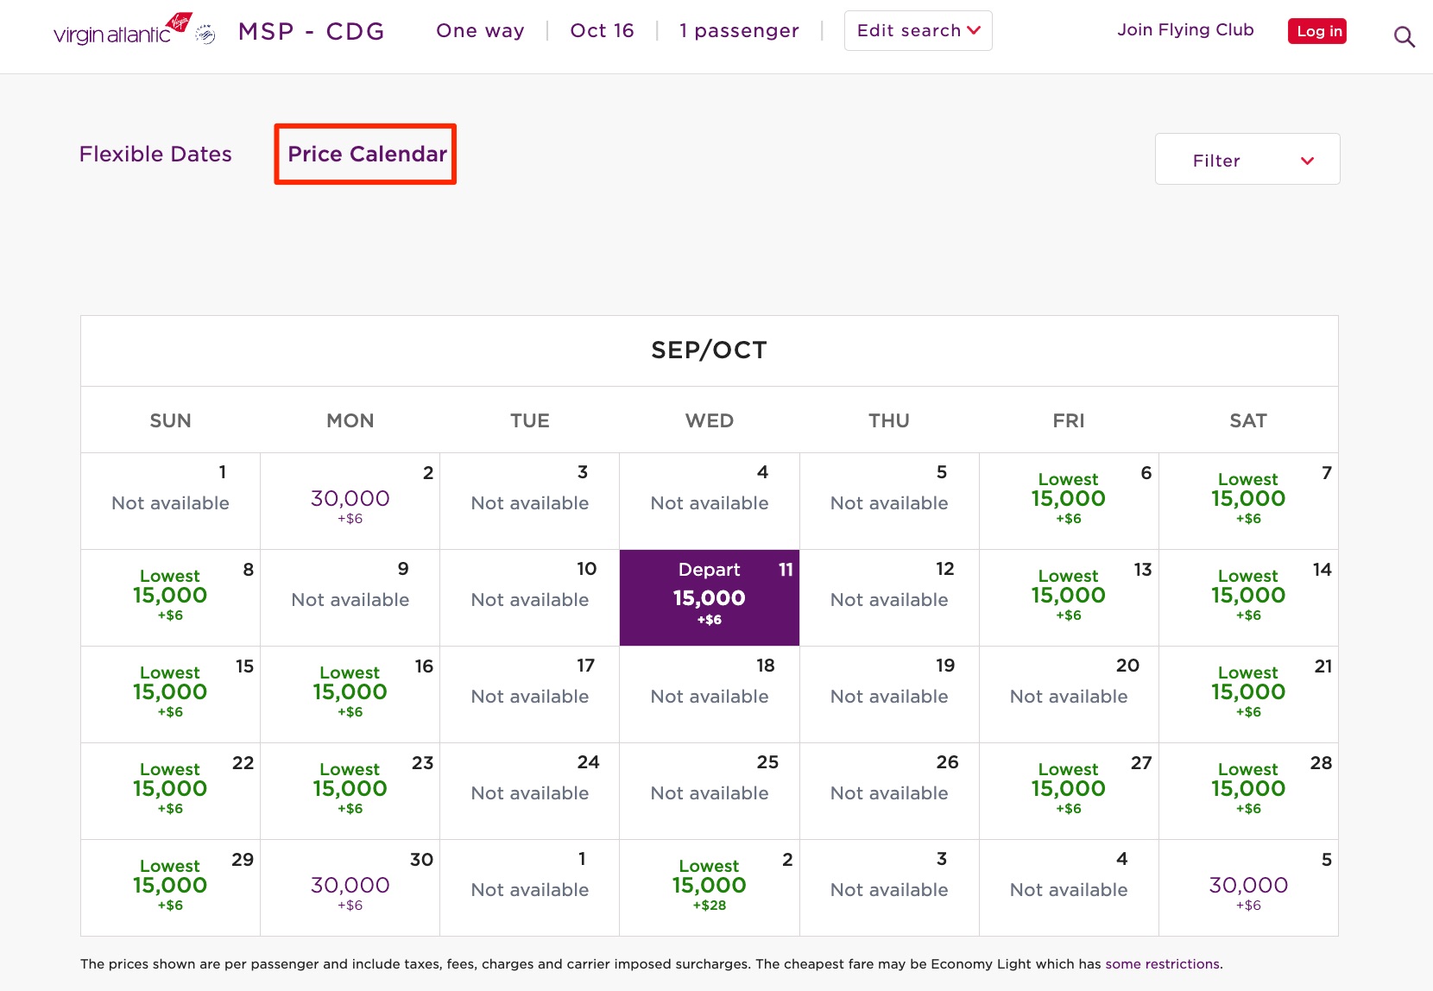1433x991 pixels.
Task: Pick September 2 with 30,000 points
Action: click(x=350, y=499)
